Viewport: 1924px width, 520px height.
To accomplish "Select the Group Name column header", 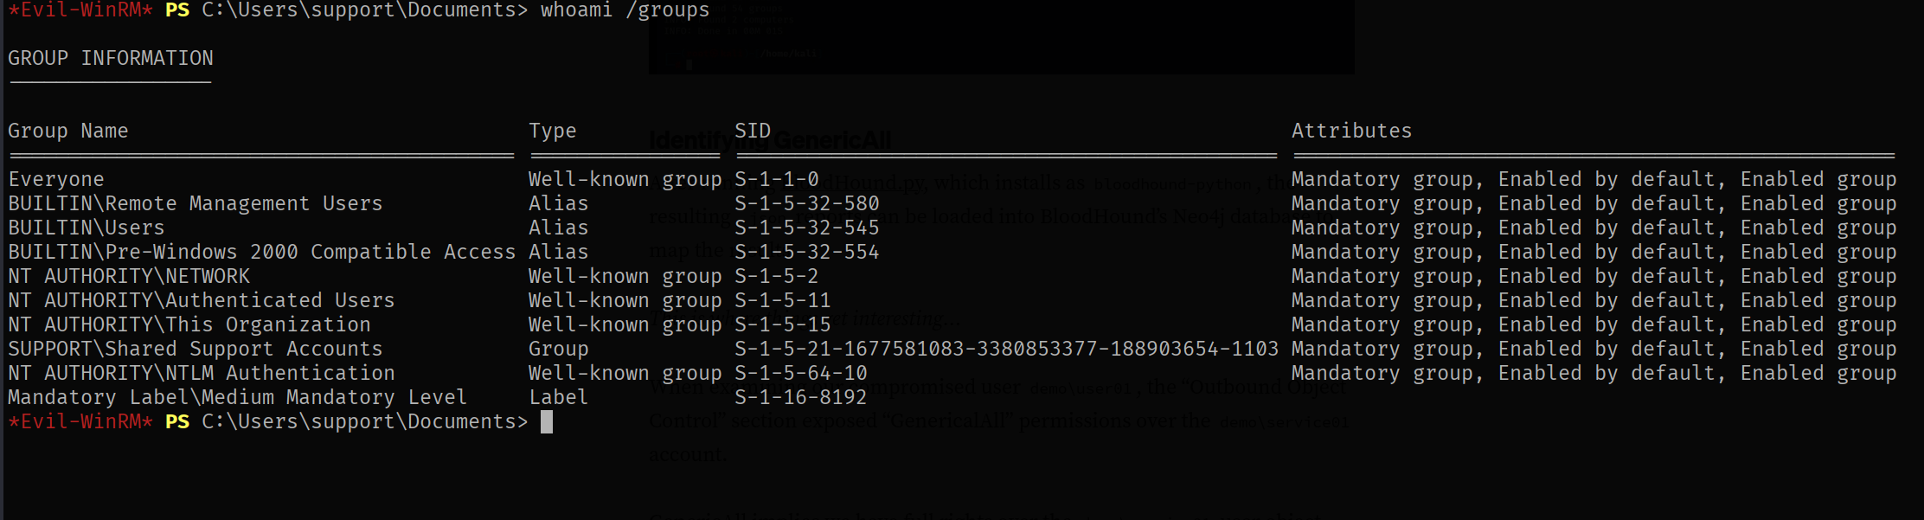I will tap(68, 131).
